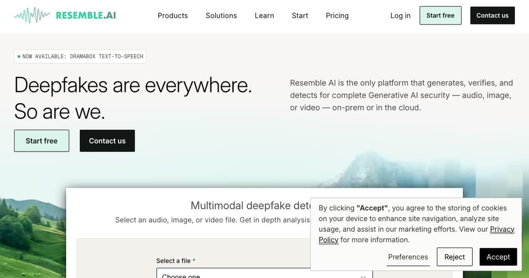The width and height of the screenshot is (529, 278).
Task: Click the 'Deepfakes are everywhere.' headline
Action: click(x=133, y=85)
